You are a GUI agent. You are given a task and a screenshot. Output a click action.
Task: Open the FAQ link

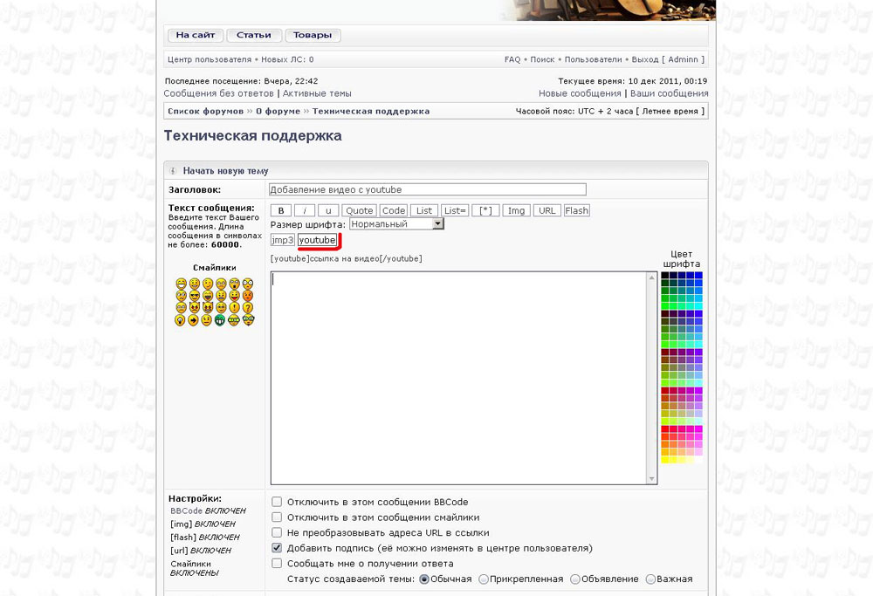coord(512,59)
